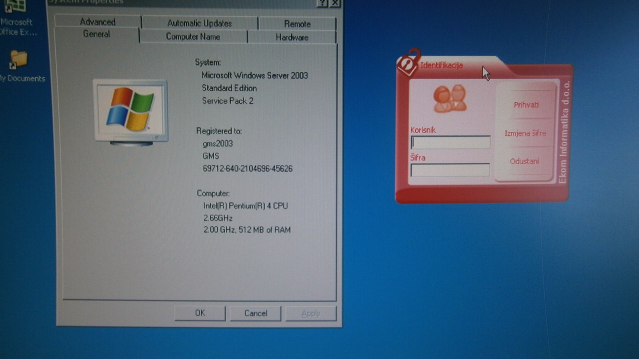Click the orange users icon above Korisnik
639x359 pixels.
(450, 99)
